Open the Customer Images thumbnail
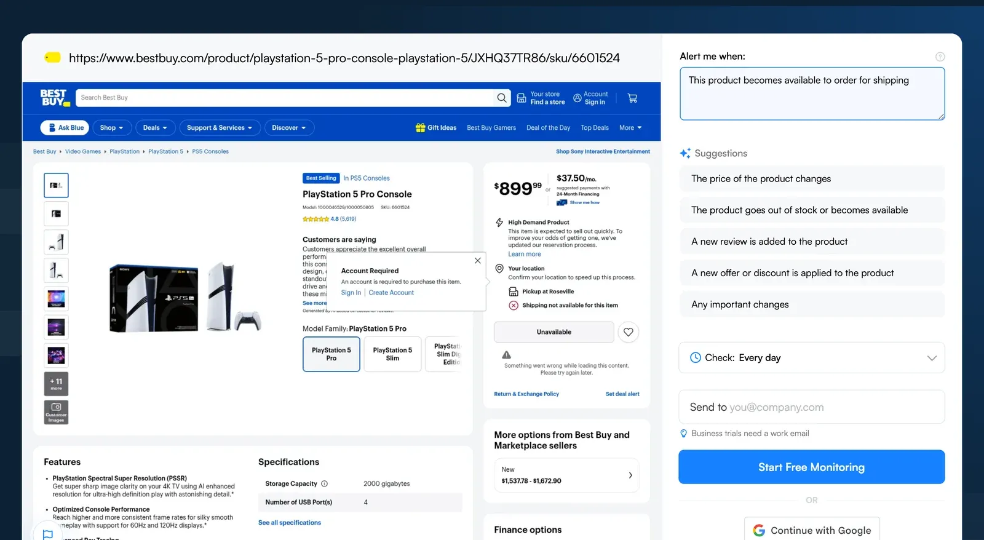 (56, 412)
